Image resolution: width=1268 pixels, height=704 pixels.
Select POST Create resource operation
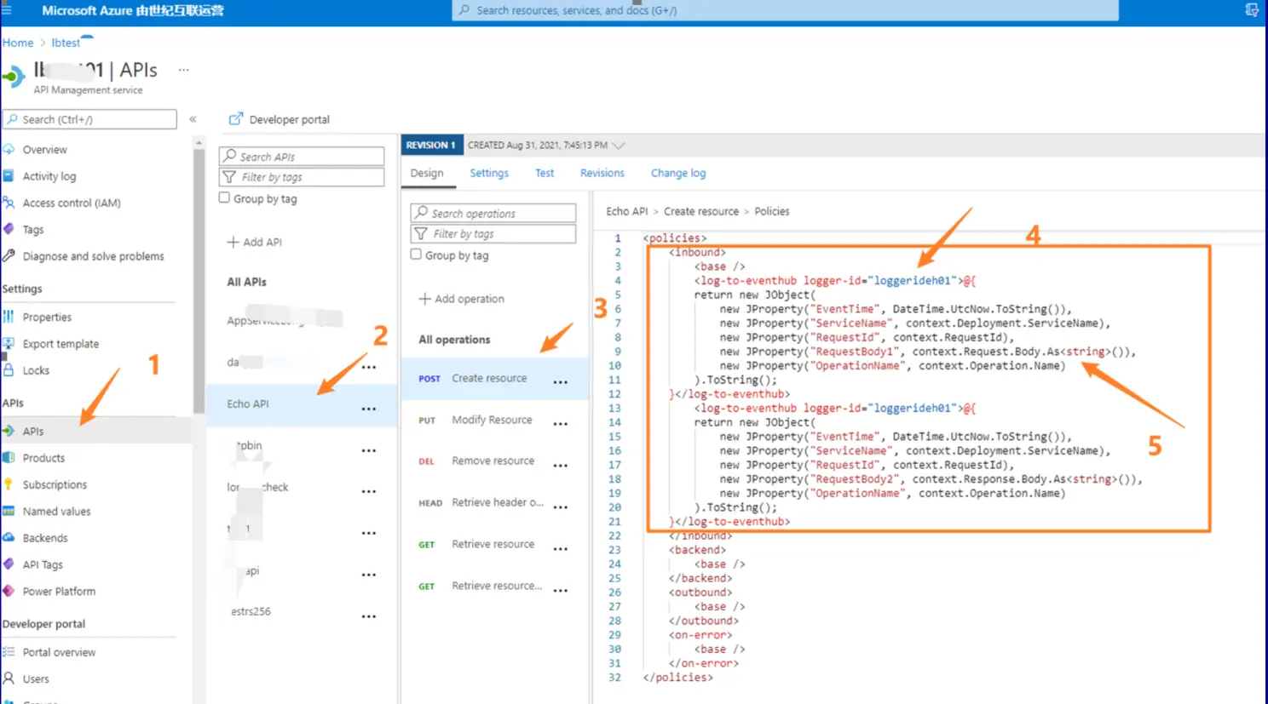tap(494, 379)
